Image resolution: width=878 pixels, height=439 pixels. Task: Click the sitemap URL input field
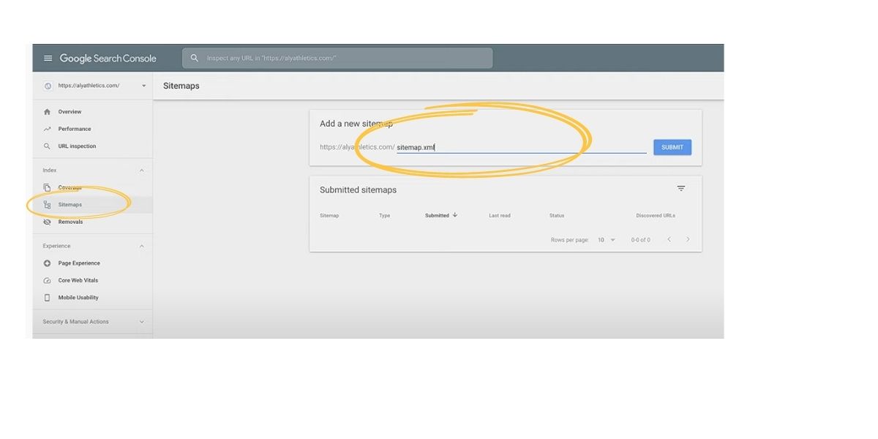tap(521, 147)
